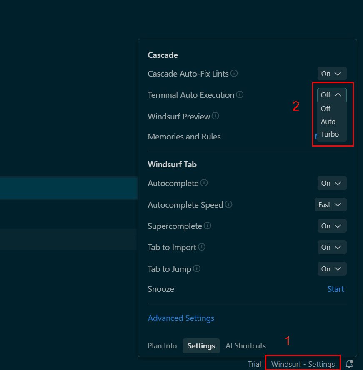Viewport: 363px width, 370px height.
Task: Open notifications bell in status bar
Action: click(350, 364)
